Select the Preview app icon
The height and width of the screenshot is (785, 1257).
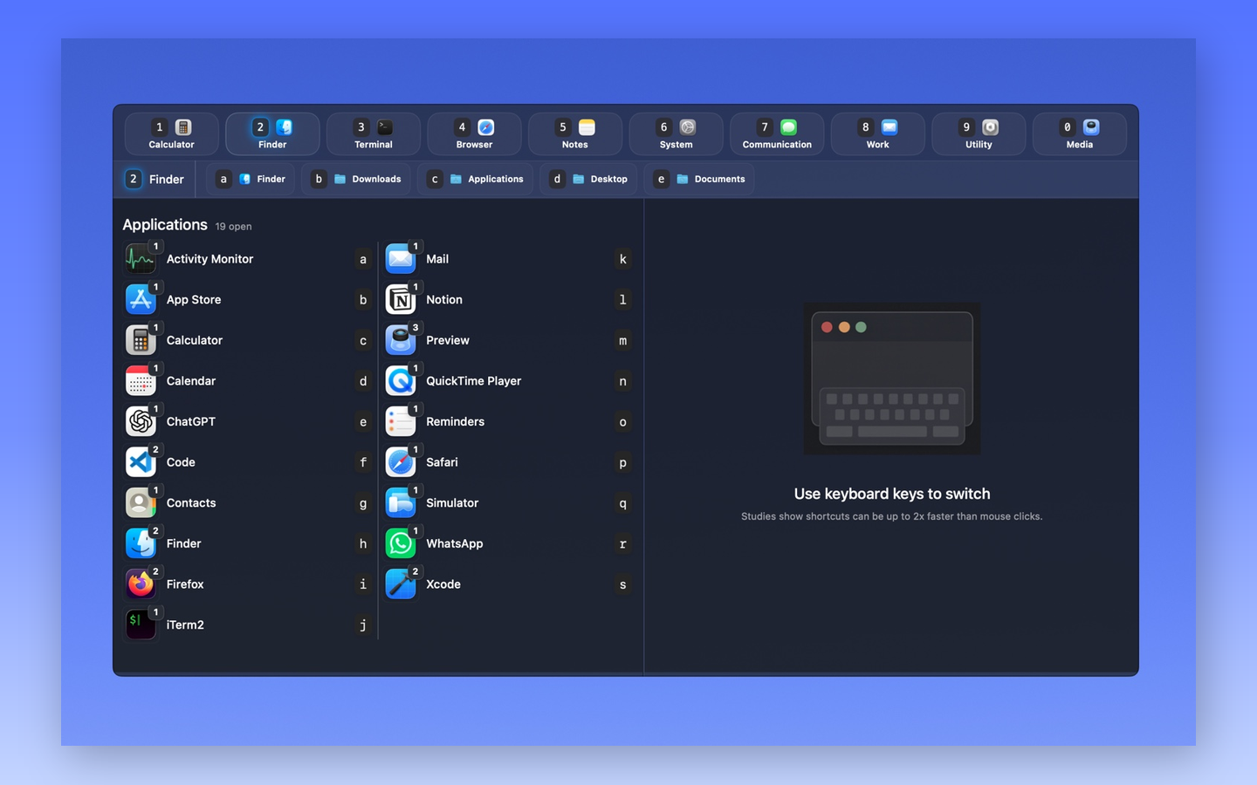point(401,340)
